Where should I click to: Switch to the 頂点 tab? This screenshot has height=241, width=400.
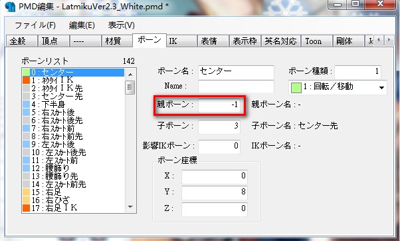click(x=53, y=41)
